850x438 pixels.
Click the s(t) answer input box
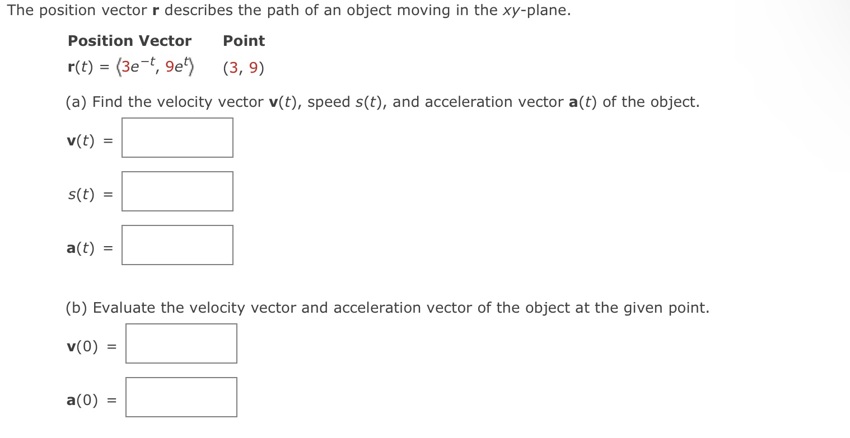[177, 191]
